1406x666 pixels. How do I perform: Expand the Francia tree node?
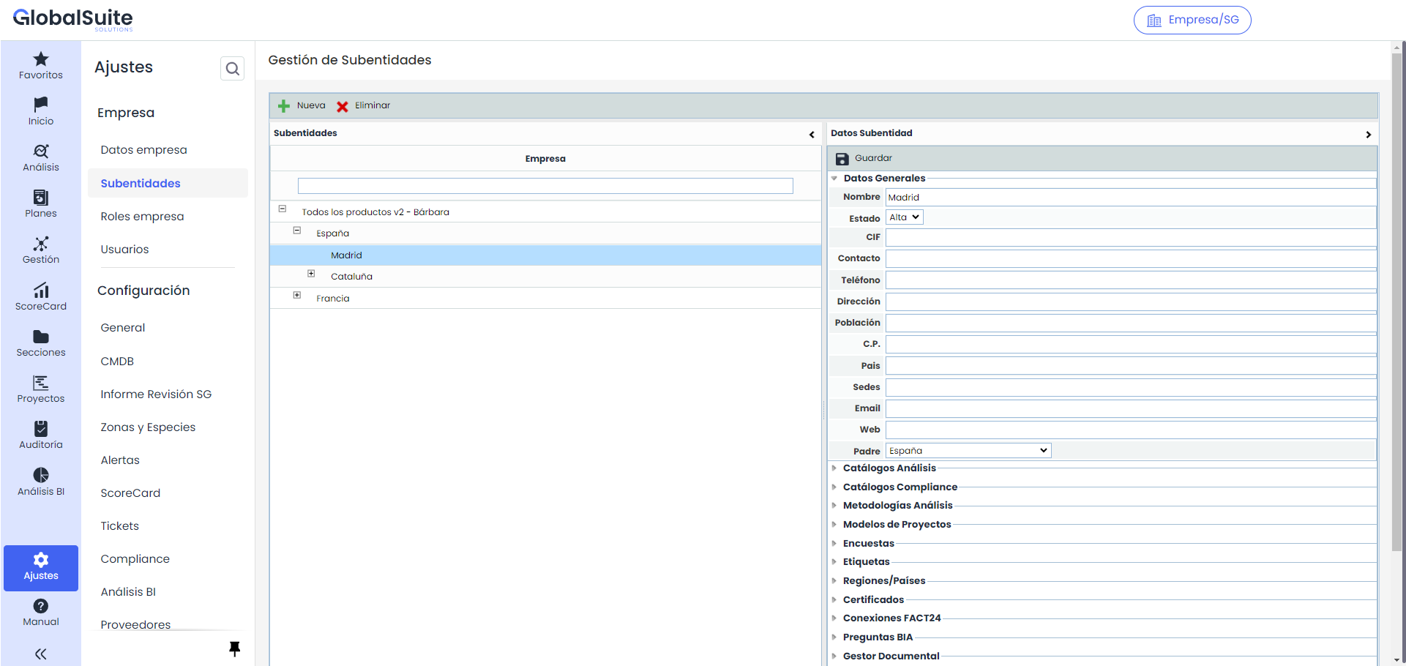pyautogui.click(x=297, y=296)
